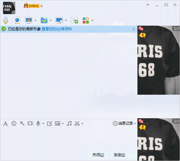Record a voice message microphone icon

tap(38, 123)
